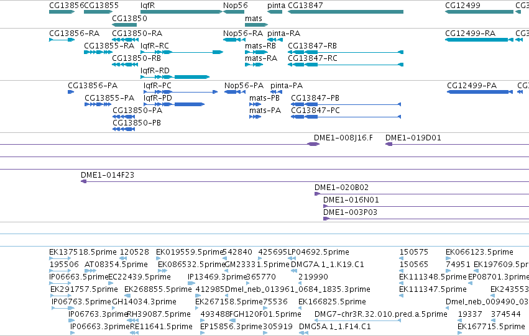The width and height of the screenshot is (529, 336).
Task: Click protein label mats-PB
Action: [x=265, y=98]
